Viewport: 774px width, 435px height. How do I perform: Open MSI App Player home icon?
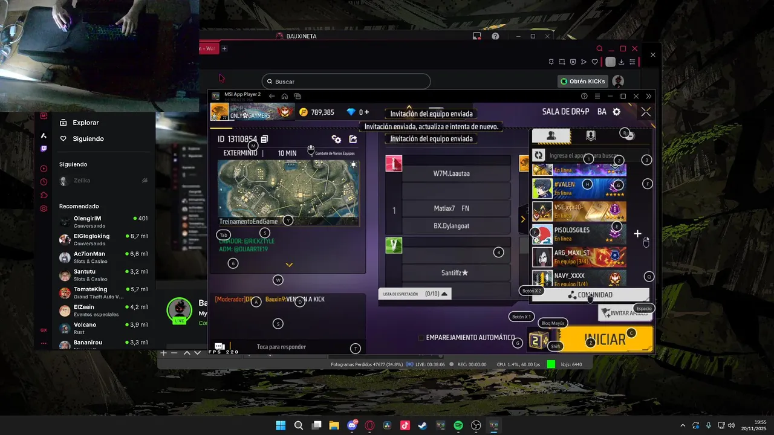point(284,96)
